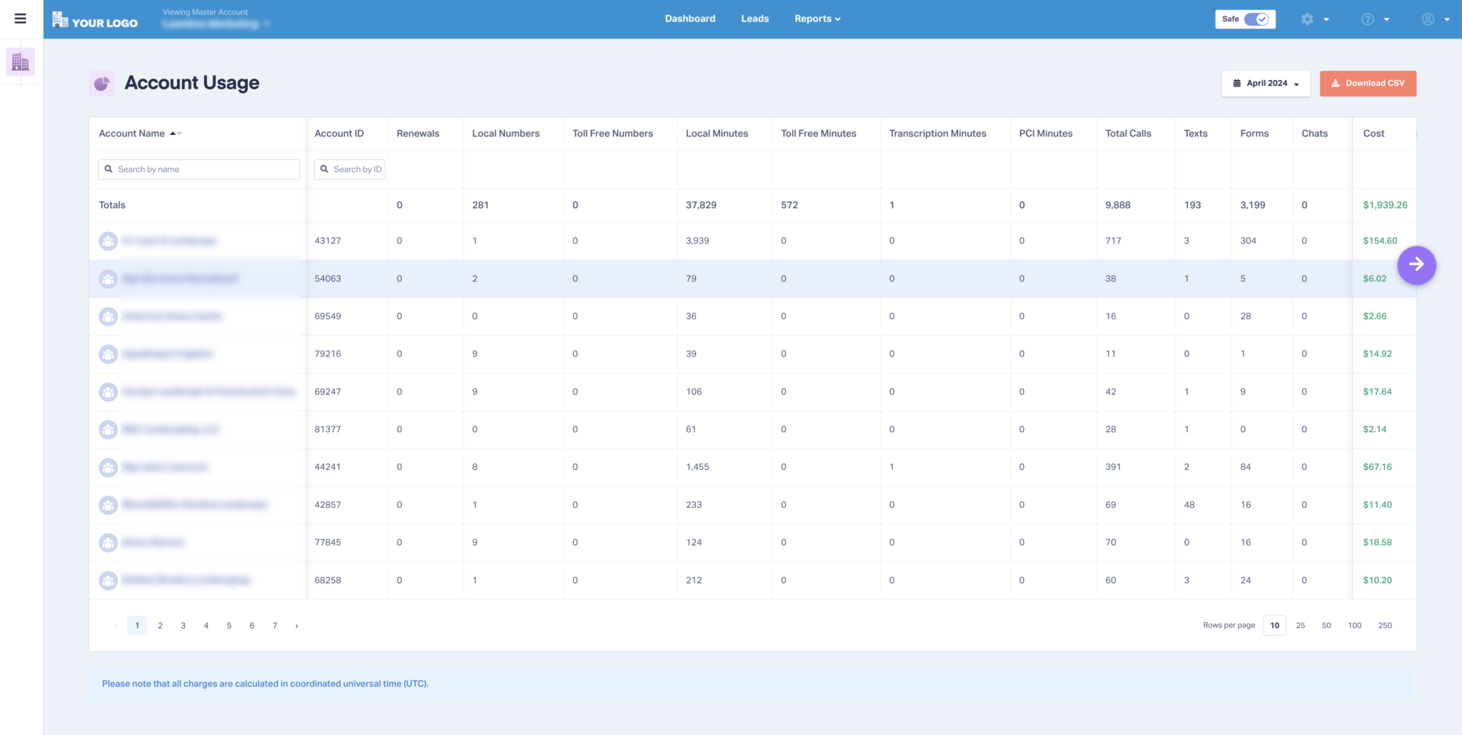Click the YOUR LOGO company icon
Viewport: 1462px width, 735px height.
tap(60, 19)
